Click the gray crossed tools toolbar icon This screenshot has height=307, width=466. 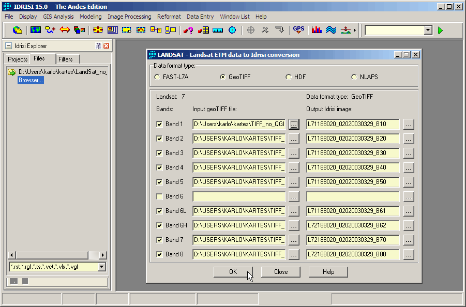pos(265,30)
